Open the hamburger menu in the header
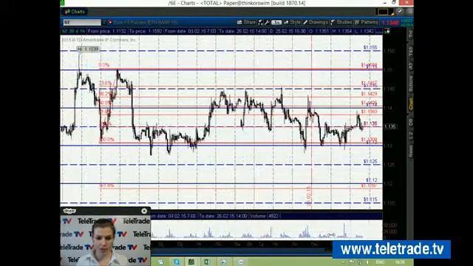This screenshot has width=473, height=266. [410, 12]
